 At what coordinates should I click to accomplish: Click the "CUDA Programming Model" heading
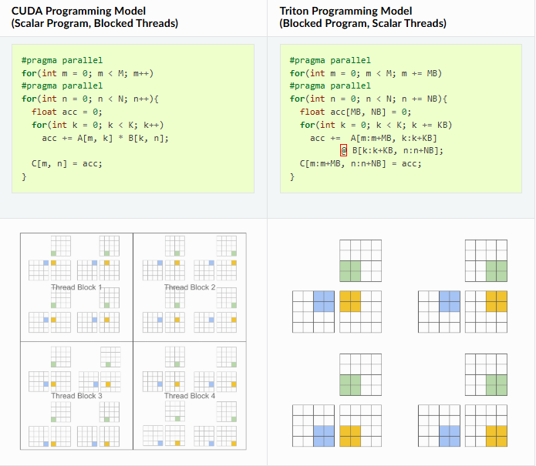[x=79, y=11]
